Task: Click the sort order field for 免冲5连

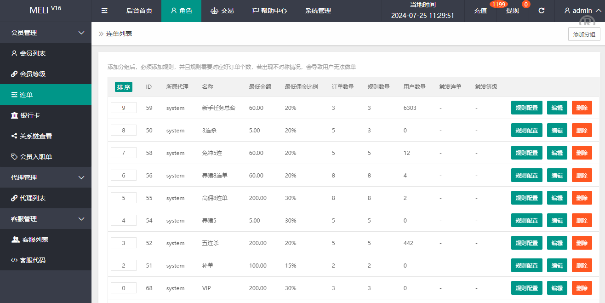Action: (124, 153)
